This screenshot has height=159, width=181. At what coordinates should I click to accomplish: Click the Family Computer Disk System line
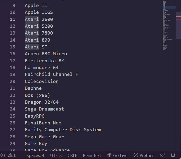[63, 130]
